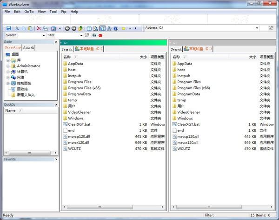Go back with the left arrow icon

coord(67,28)
